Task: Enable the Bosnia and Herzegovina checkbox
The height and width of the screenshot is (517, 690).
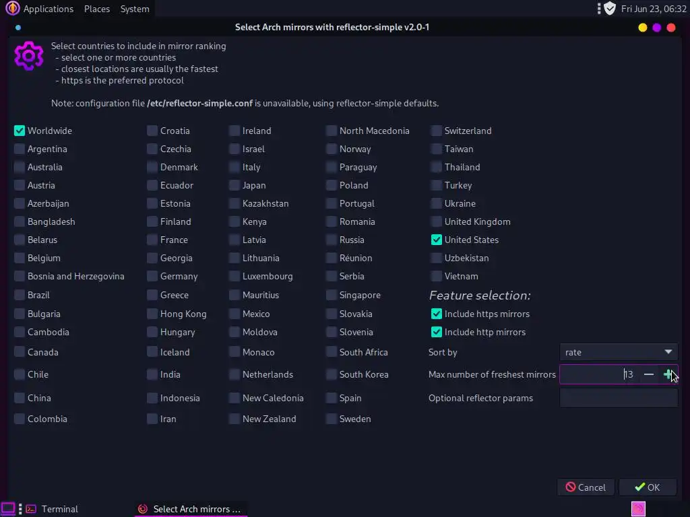Action: [x=20, y=276]
